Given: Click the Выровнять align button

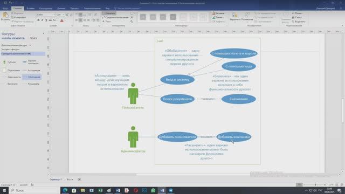Looking at the screenshot, I should 235,17.
